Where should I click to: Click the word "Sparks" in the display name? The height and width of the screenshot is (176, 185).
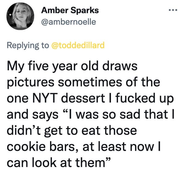tap(85, 10)
